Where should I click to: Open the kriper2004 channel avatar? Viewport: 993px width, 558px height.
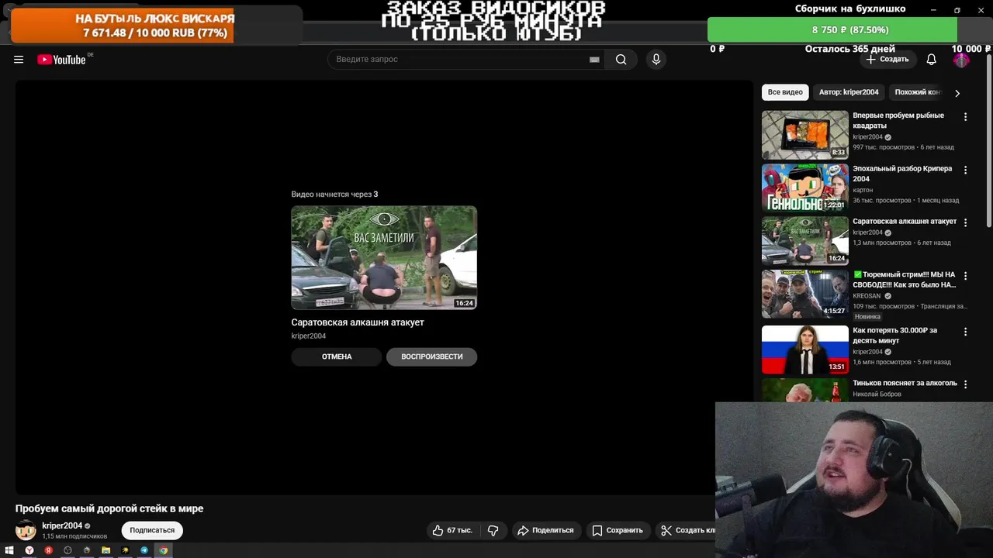point(26,530)
